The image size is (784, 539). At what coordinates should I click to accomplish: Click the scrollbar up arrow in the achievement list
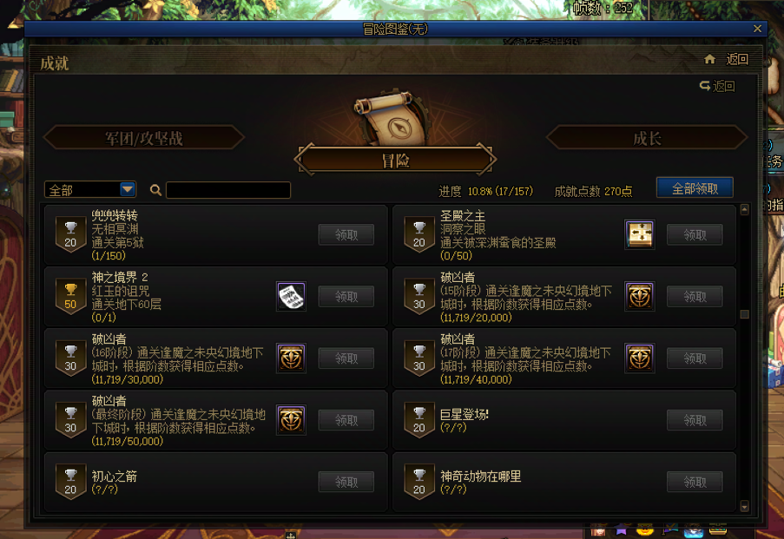tap(745, 209)
